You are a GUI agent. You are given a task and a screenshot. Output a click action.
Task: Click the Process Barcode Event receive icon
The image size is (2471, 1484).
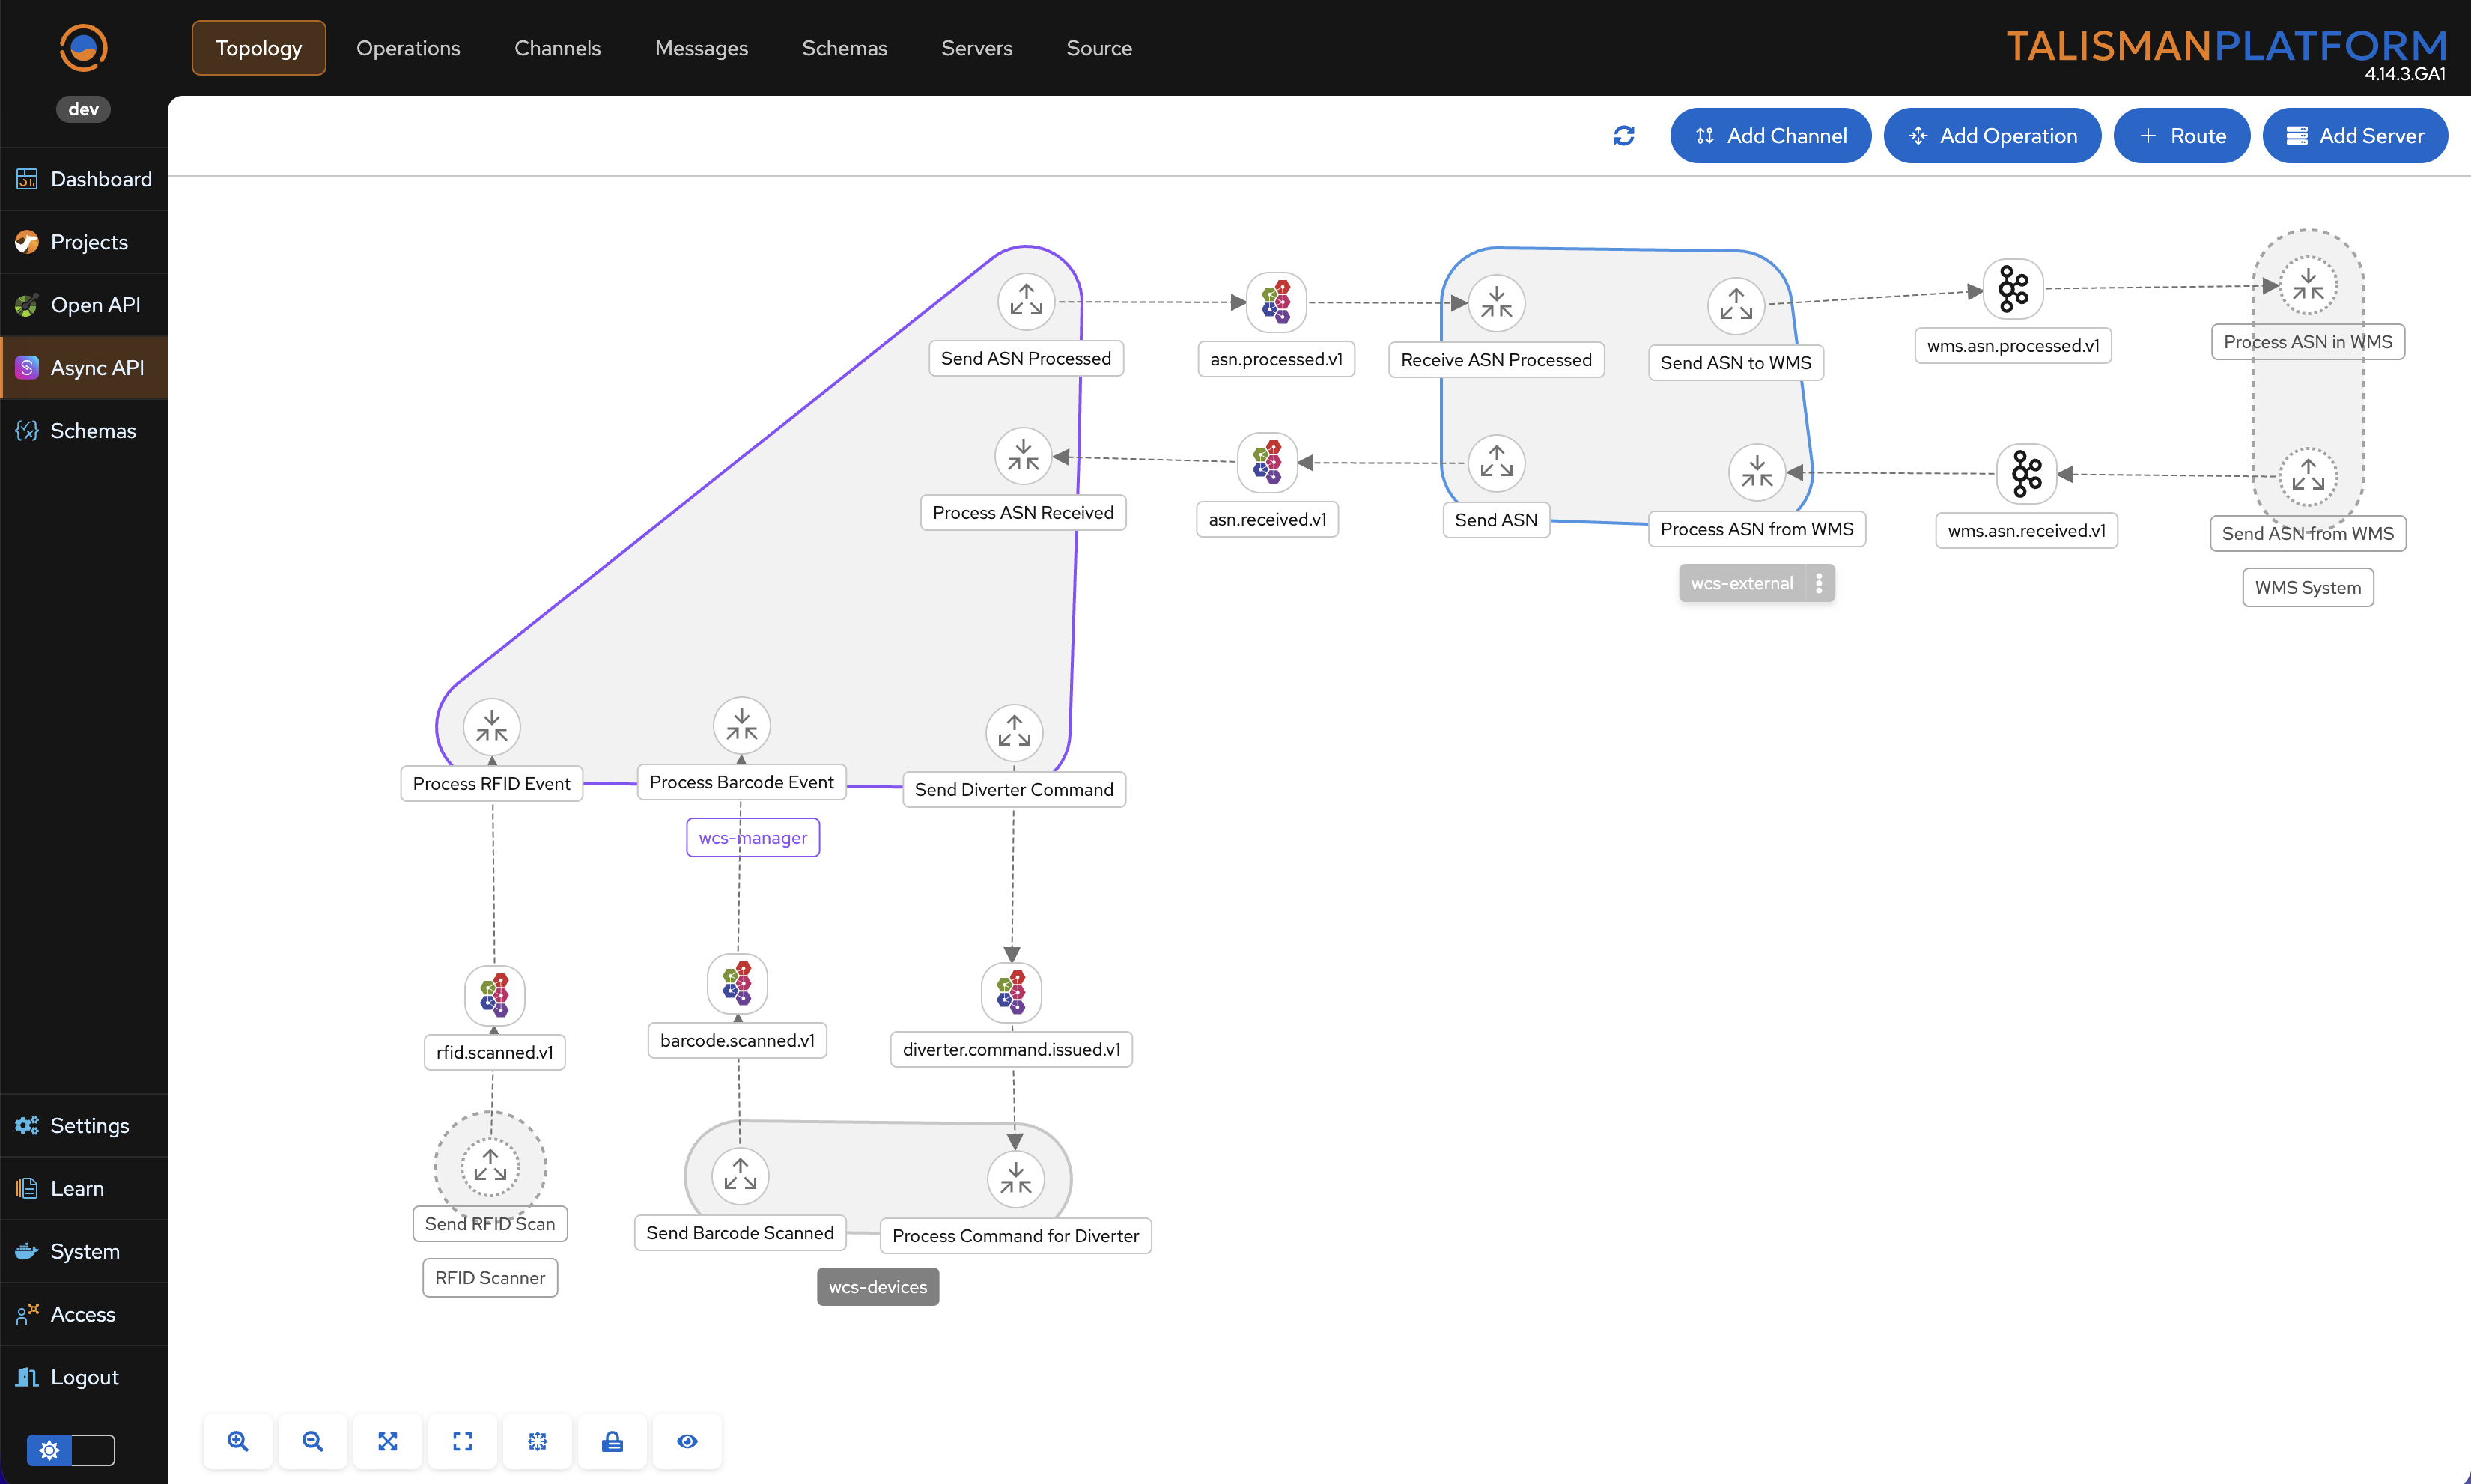tap(741, 725)
